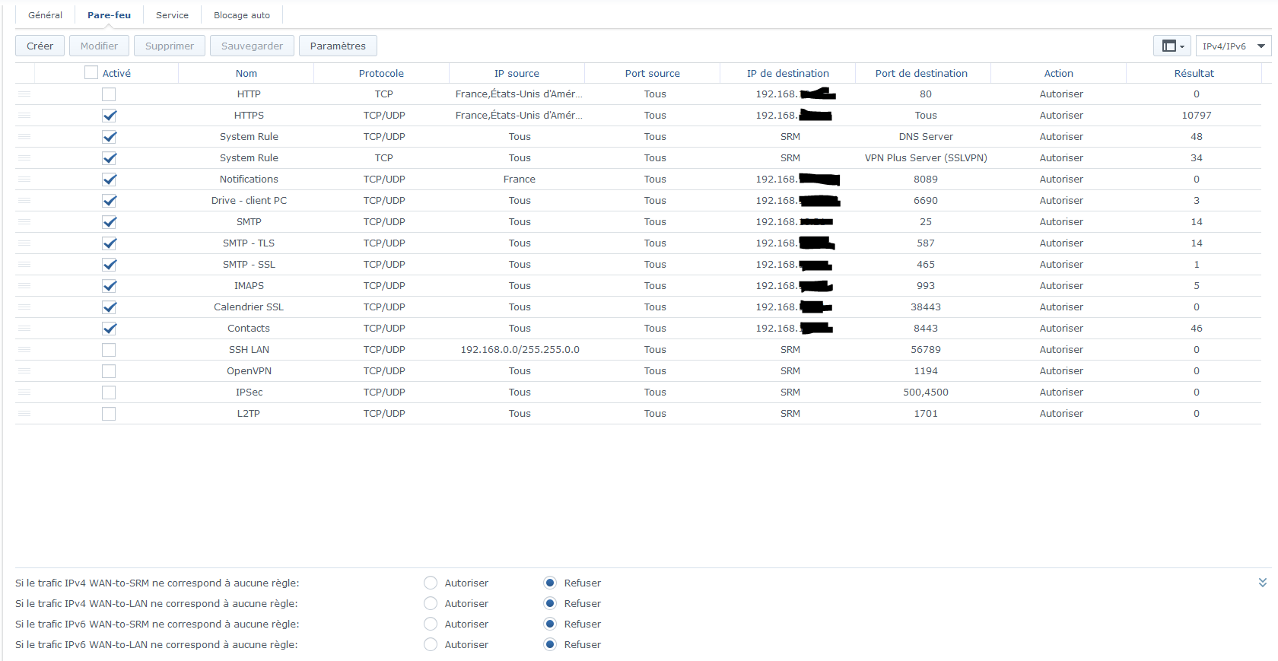Select Autoriser for IPv4 WAN-to-SRM traffic

(431, 583)
